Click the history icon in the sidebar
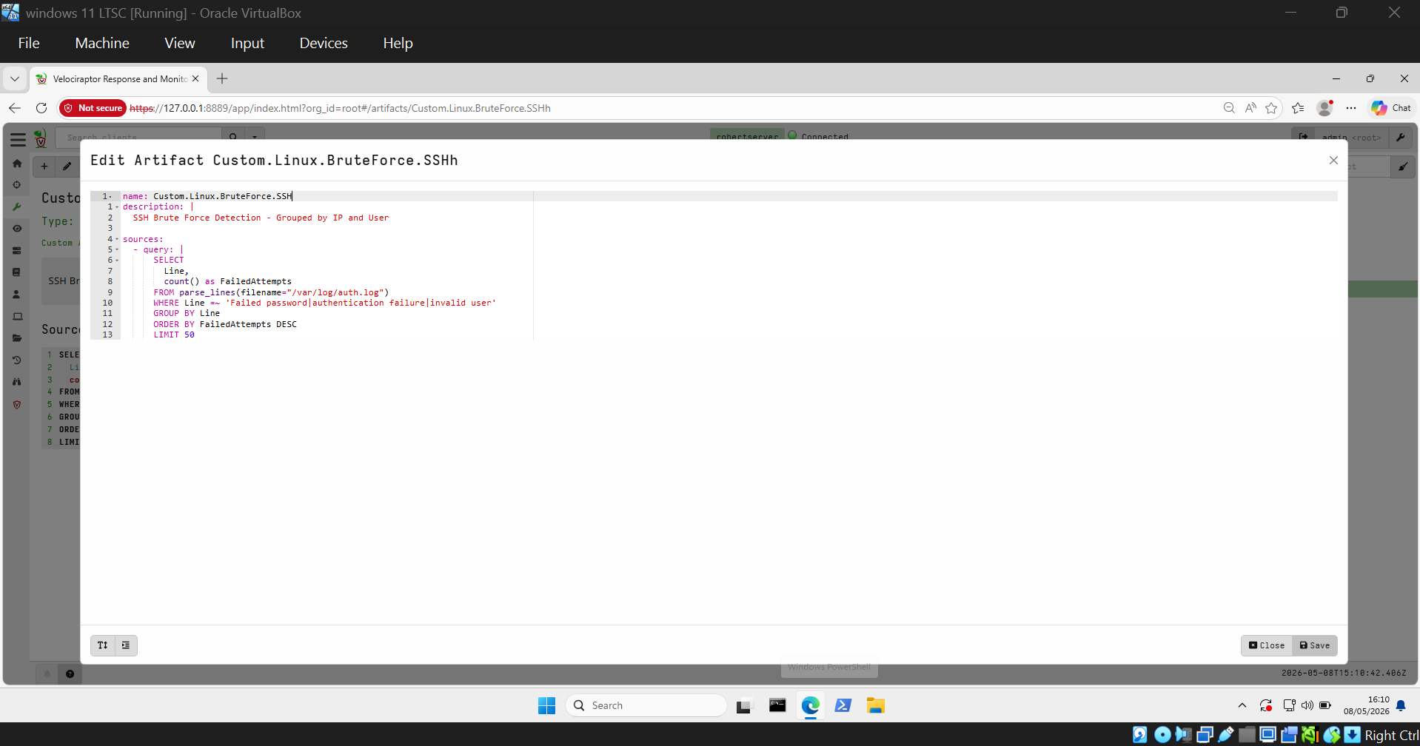Image resolution: width=1420 pixels, height=746 pixels. click(x=17, y=360)
